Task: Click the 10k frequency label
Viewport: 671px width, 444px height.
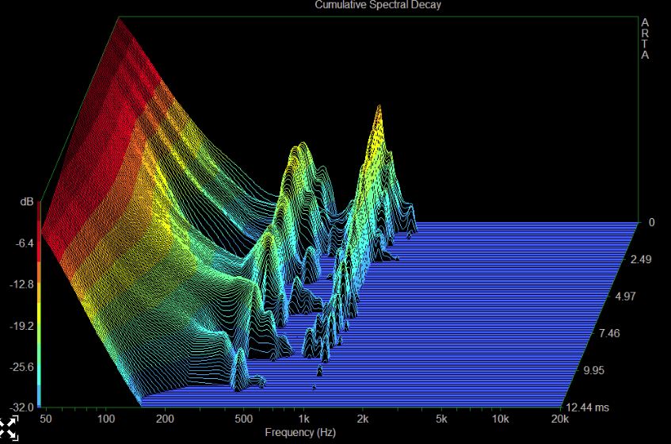Action: pyautogui.click(x=500, y=419)
